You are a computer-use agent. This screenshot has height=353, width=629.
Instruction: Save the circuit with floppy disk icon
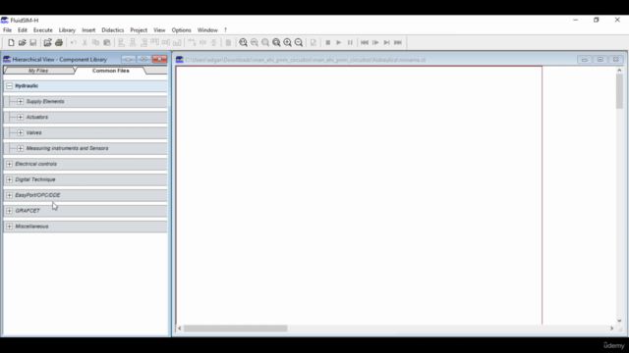pyautogui.click(x=32, y=42)
